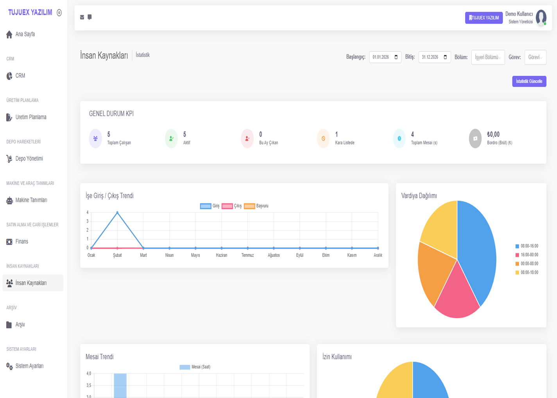Click the Makine Tanımları robot icon

pos(9,200)
